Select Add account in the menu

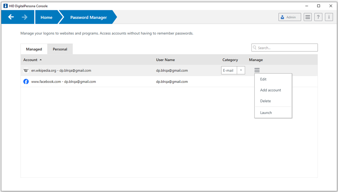(270, 90)
